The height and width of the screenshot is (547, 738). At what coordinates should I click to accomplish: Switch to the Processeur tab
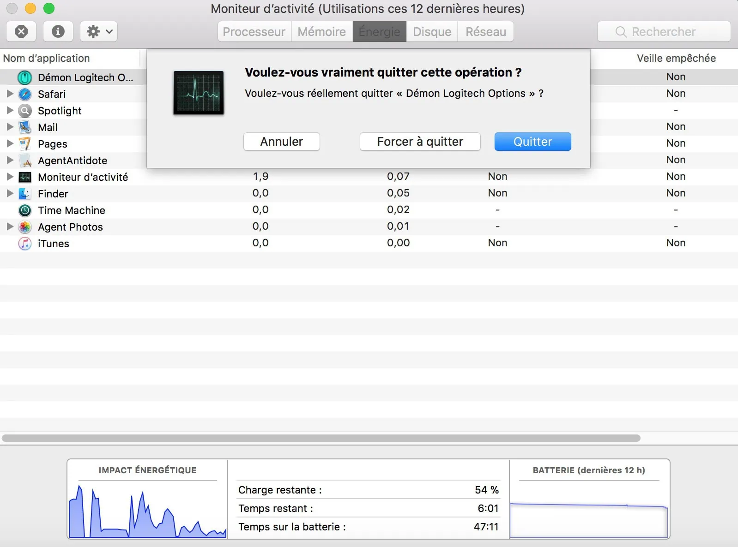[x=254, y=31]
